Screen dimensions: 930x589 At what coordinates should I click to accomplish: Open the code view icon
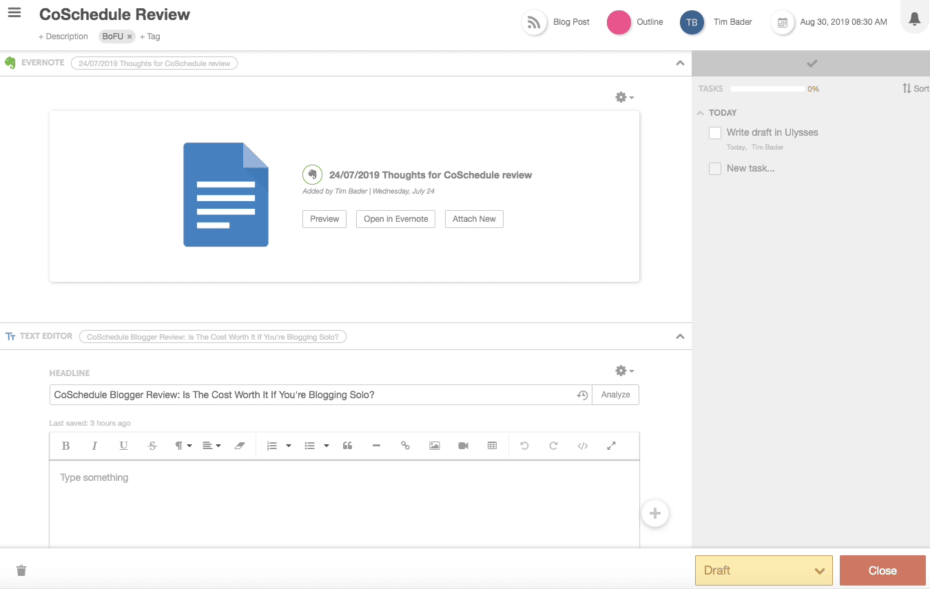pyautogui.click(x=582, y=446)
